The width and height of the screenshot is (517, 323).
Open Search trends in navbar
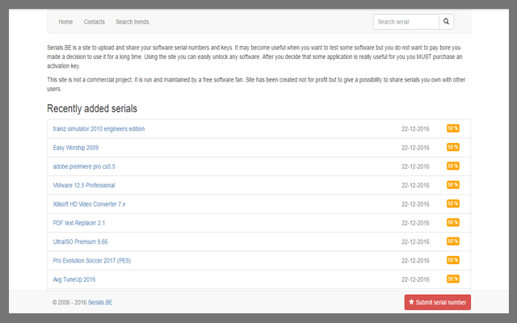pyautogui.click(x=132, y=22)
